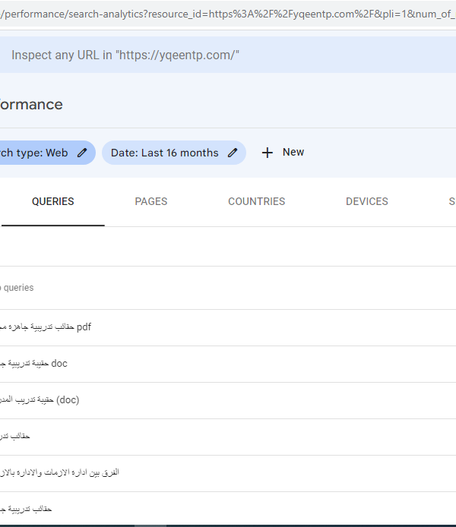Click the Inspect any URL search field

point(228,55)
